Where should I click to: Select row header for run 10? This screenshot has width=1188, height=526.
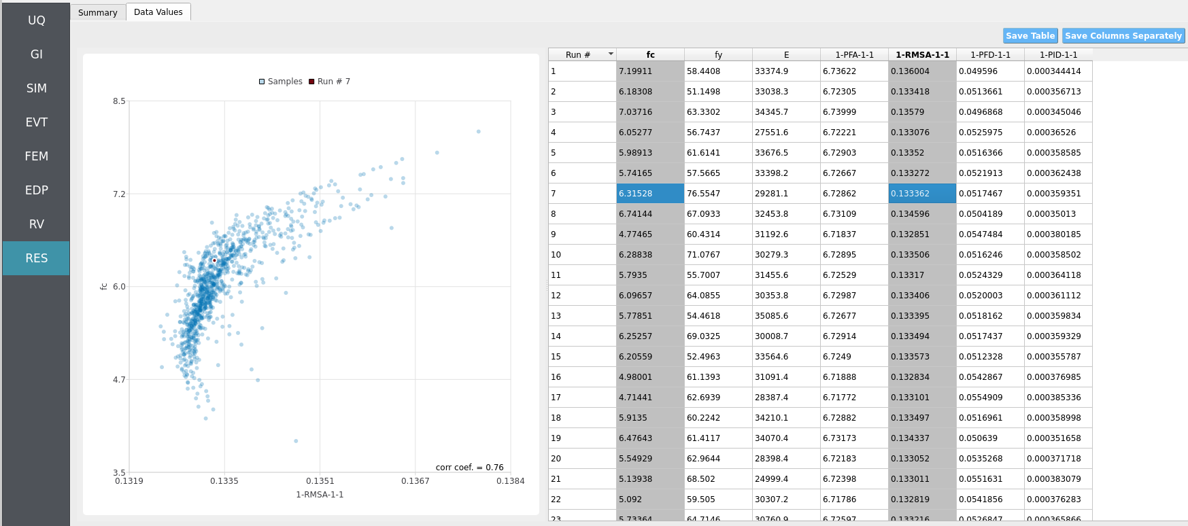click(x=582, y=254)
